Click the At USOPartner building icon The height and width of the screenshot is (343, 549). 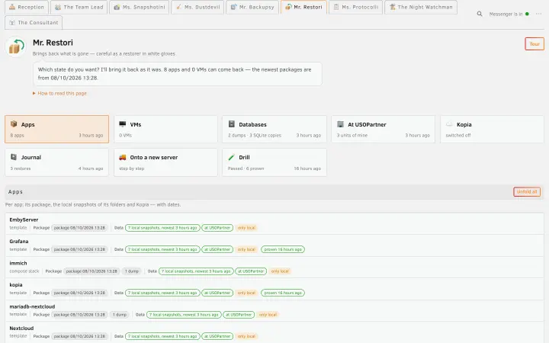coord(340,124)
